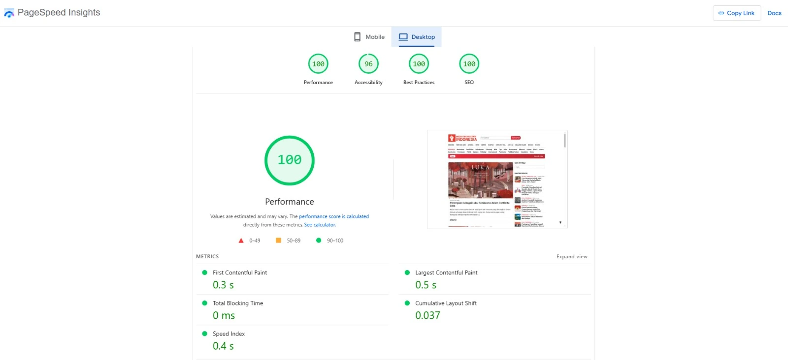788x360 pixels.
Task: Click the orange square 50–89 legend icon
Action: (278, 240)
